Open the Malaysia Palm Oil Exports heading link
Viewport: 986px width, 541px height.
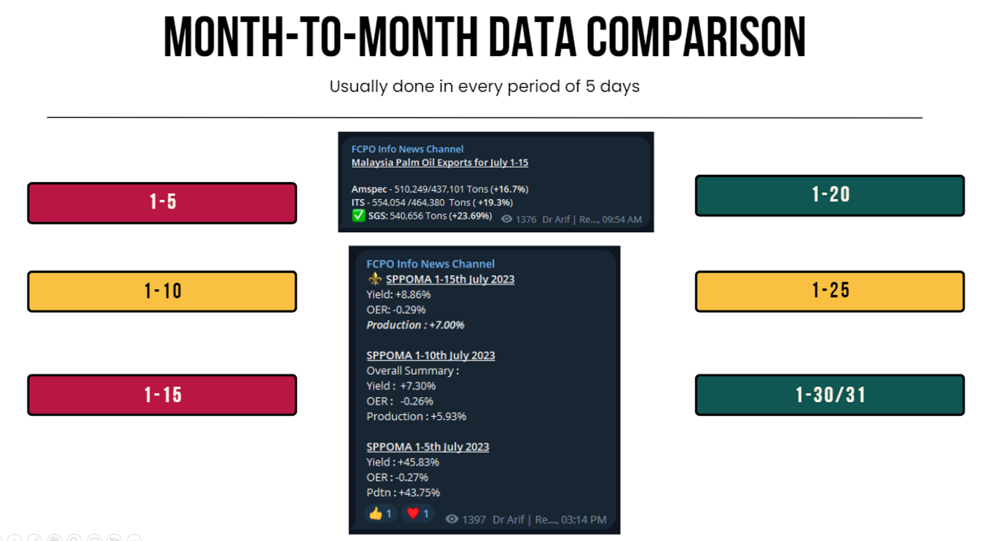coord(440,163)
